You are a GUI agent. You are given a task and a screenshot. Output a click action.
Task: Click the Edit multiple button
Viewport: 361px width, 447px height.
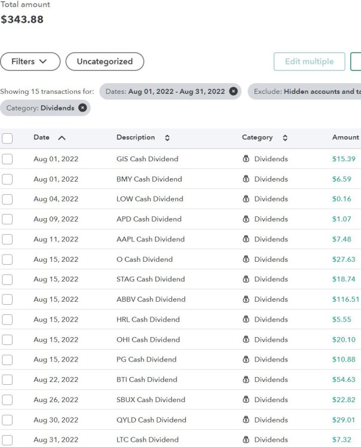coord(309,62)
